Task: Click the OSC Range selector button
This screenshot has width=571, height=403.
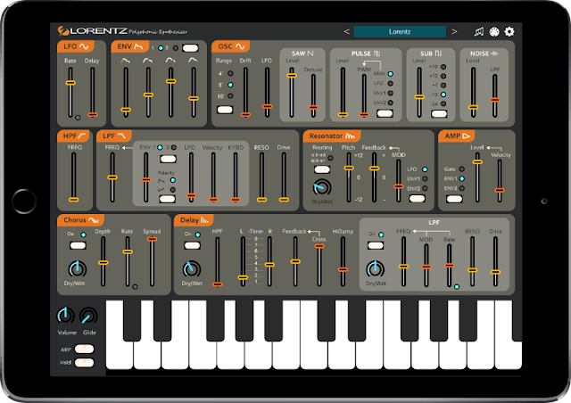Action: click(x=225, y=110)
